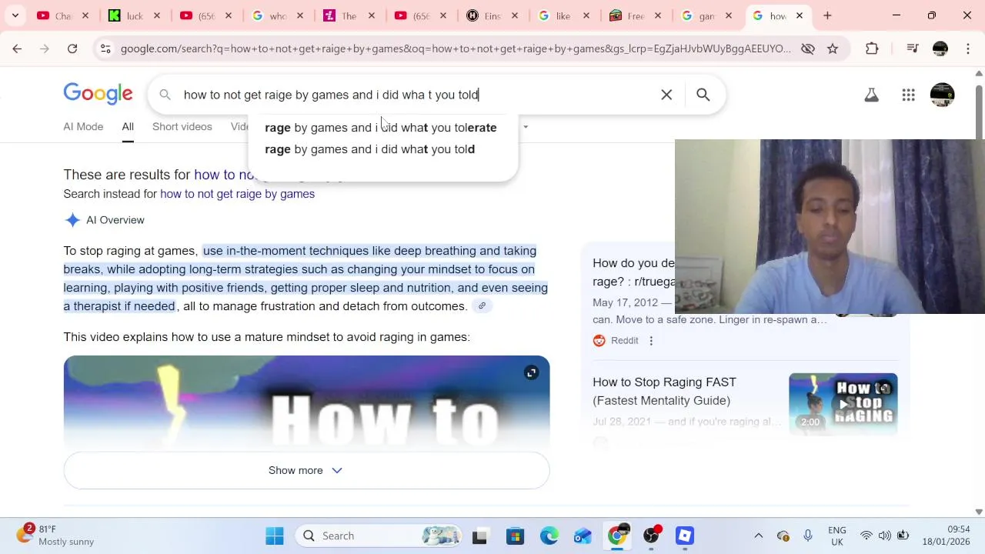Open 'How to Stop Raging FAST' link

pyautogui.click(x=665, y=391)
